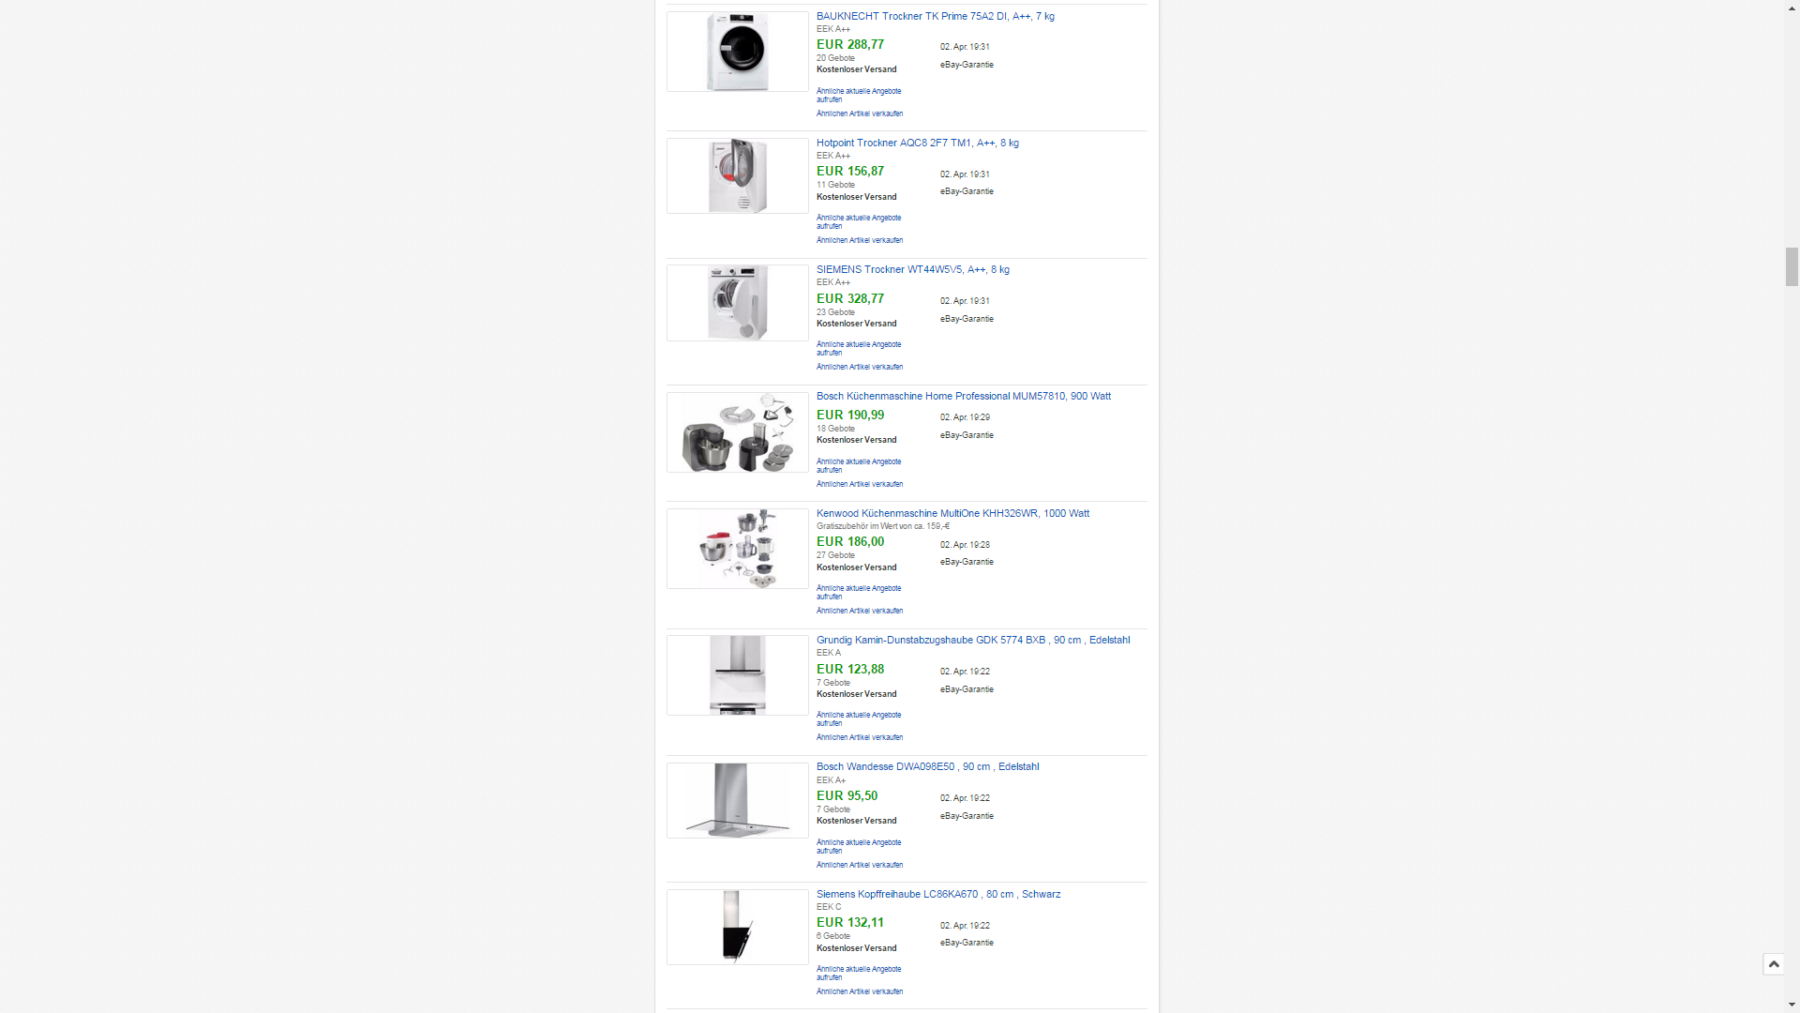Open the BAUKNECHT Trockner TK Prime title link

coord(935,16)
